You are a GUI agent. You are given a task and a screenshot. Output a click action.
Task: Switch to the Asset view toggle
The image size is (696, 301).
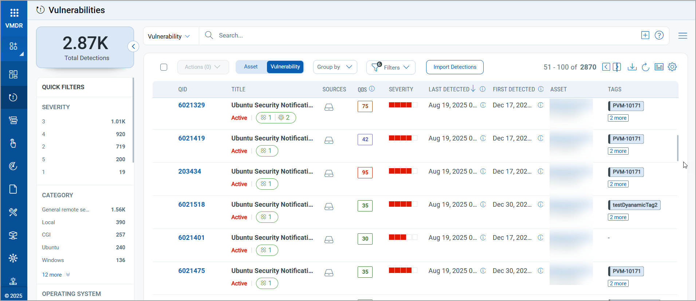click(251, 67)
